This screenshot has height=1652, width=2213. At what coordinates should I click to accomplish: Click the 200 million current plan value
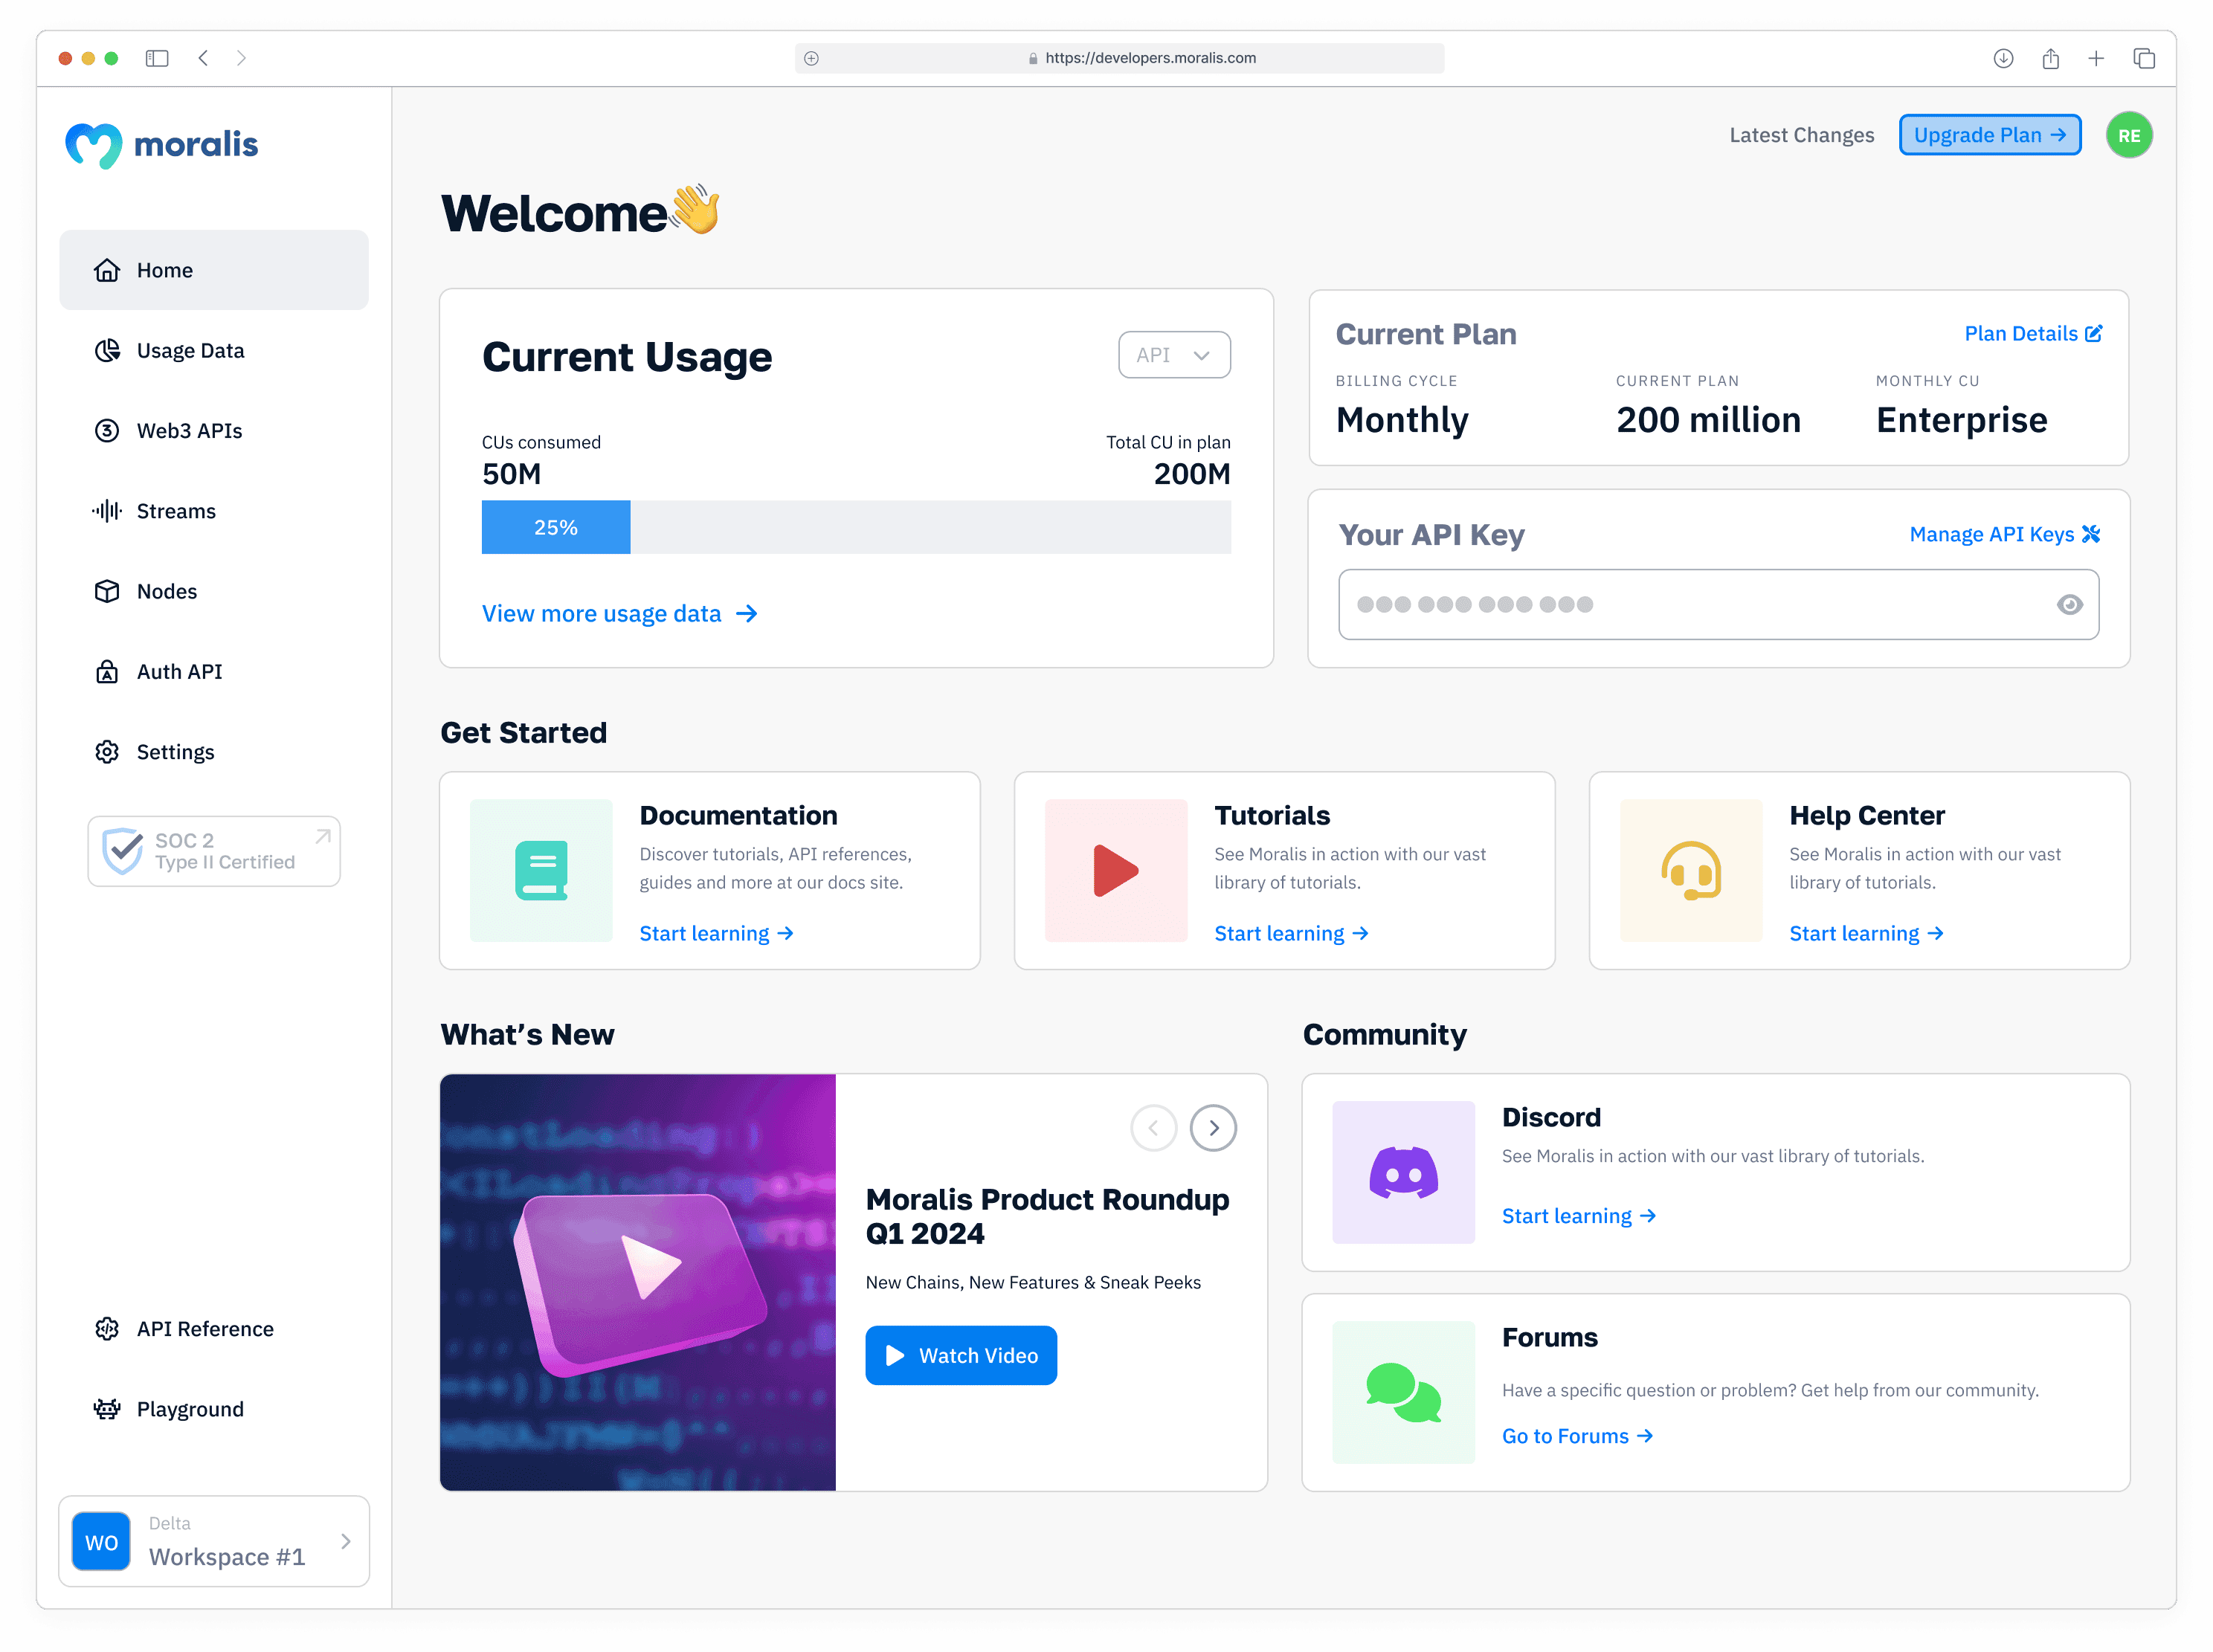coord(1708,420)
